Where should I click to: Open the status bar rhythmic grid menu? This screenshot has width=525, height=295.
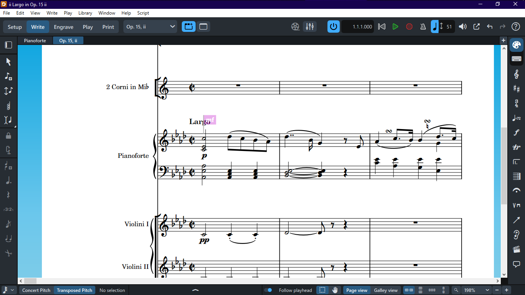[8, 290]
